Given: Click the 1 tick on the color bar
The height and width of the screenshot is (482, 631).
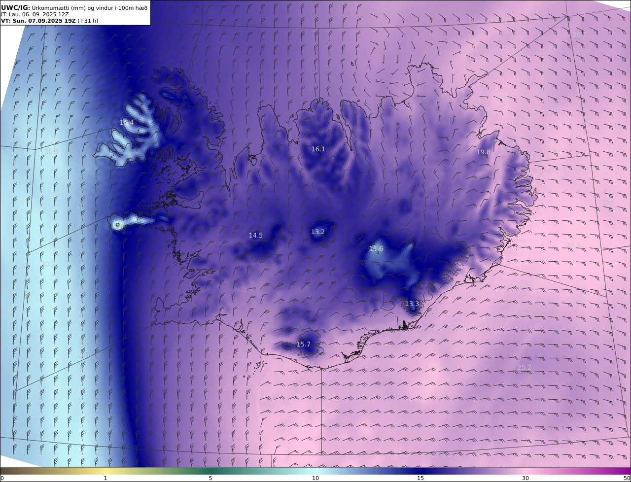Looking at the screenshot, I should pyautogui.click(x=105, y=478).
